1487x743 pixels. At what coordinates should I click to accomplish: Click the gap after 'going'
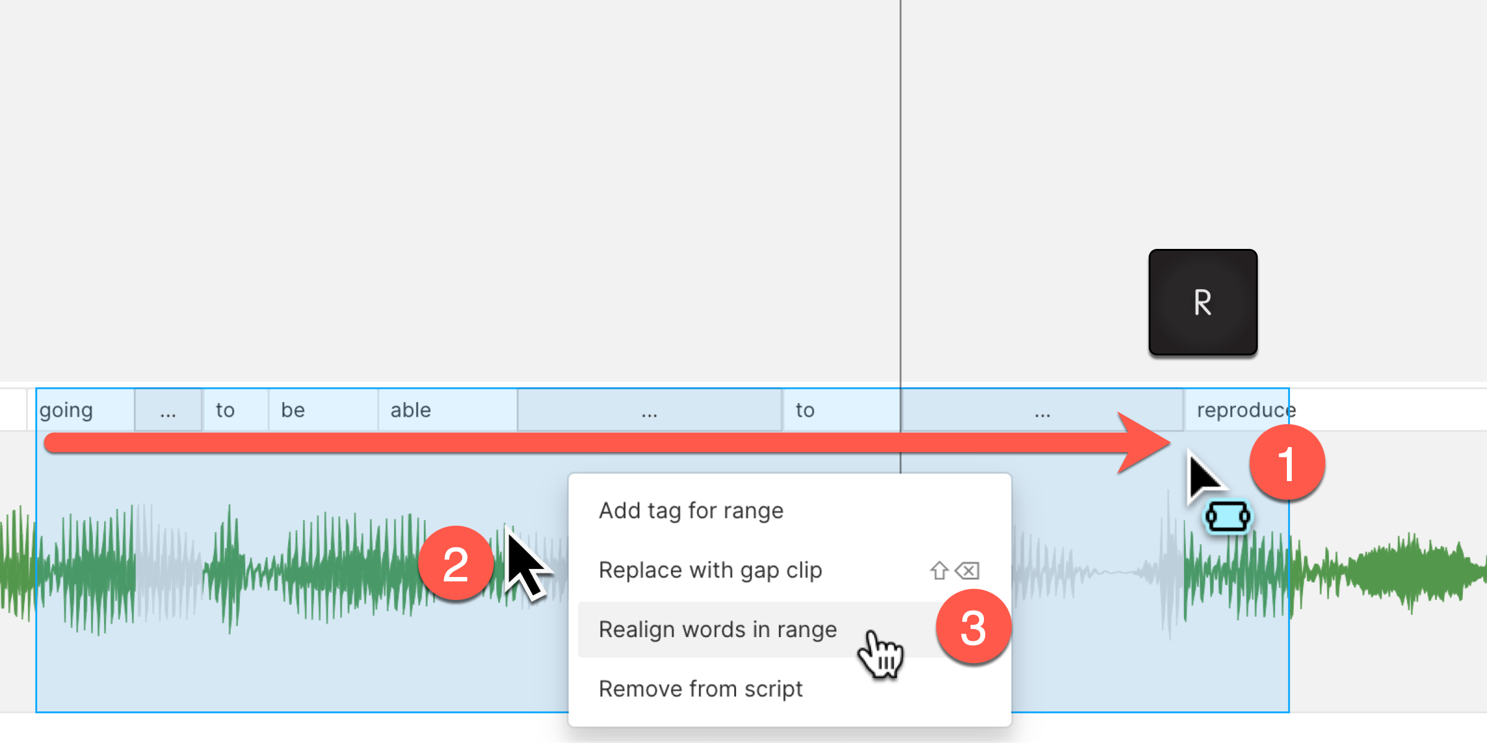click(x=168, y=410)
